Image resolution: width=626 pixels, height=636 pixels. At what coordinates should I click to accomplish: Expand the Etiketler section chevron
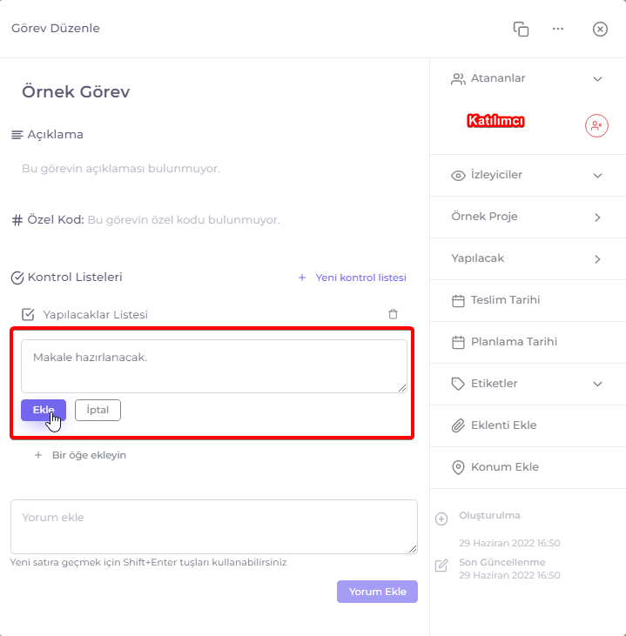point(597,384)
